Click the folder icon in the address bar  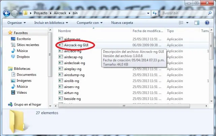pos(26,13)
